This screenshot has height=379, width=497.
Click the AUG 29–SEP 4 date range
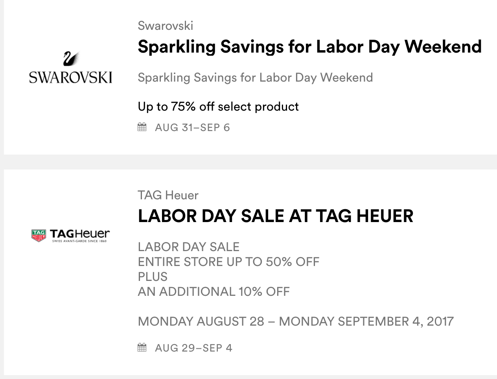193,348
